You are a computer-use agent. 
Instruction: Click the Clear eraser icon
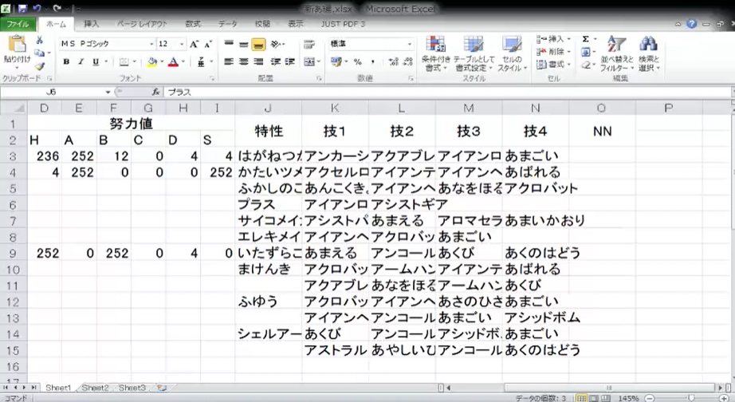(585, 65)
